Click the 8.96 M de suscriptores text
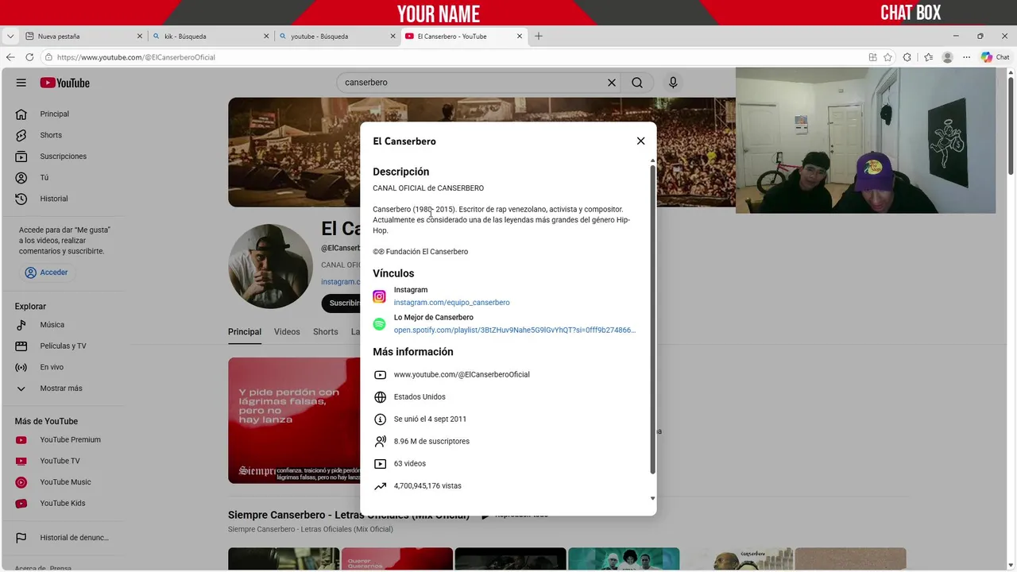1017x572 pixels. pyautogui.click(x=431, y=441)
